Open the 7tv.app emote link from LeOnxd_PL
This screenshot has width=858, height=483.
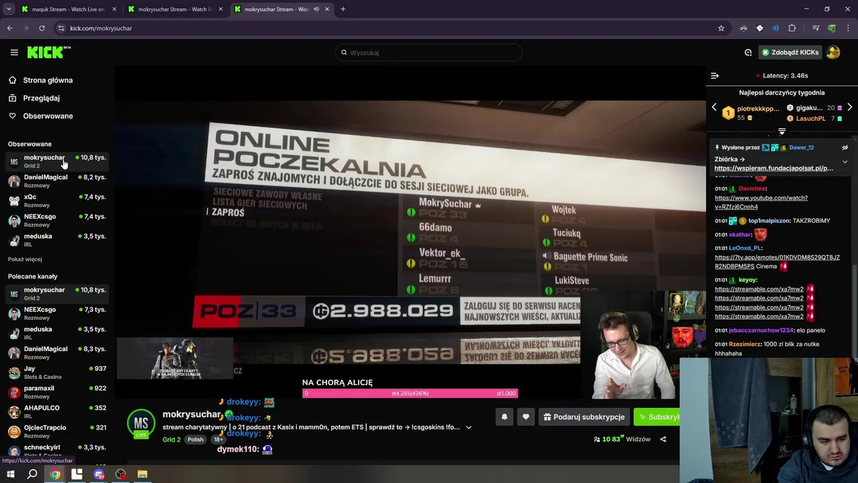click(x=777, y=262)
